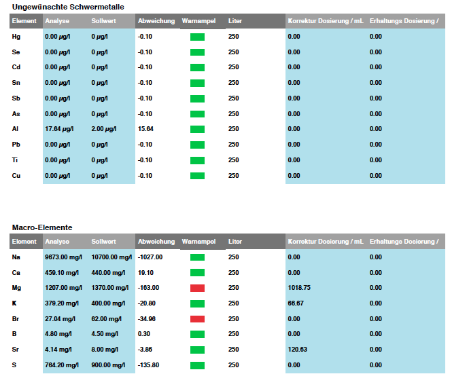
Task: Click Al analysis value 17.64 µg/l
Action: pyautogui.click(x=59, y=129)
